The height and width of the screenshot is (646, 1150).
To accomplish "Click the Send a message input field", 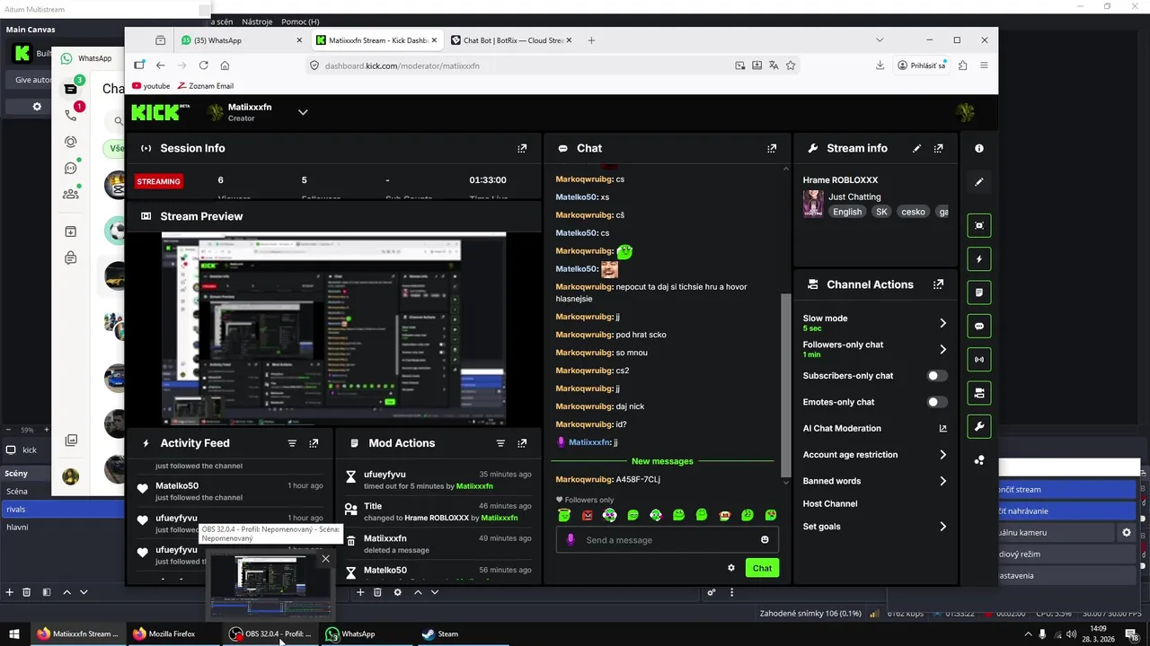I will click(667, 540).
